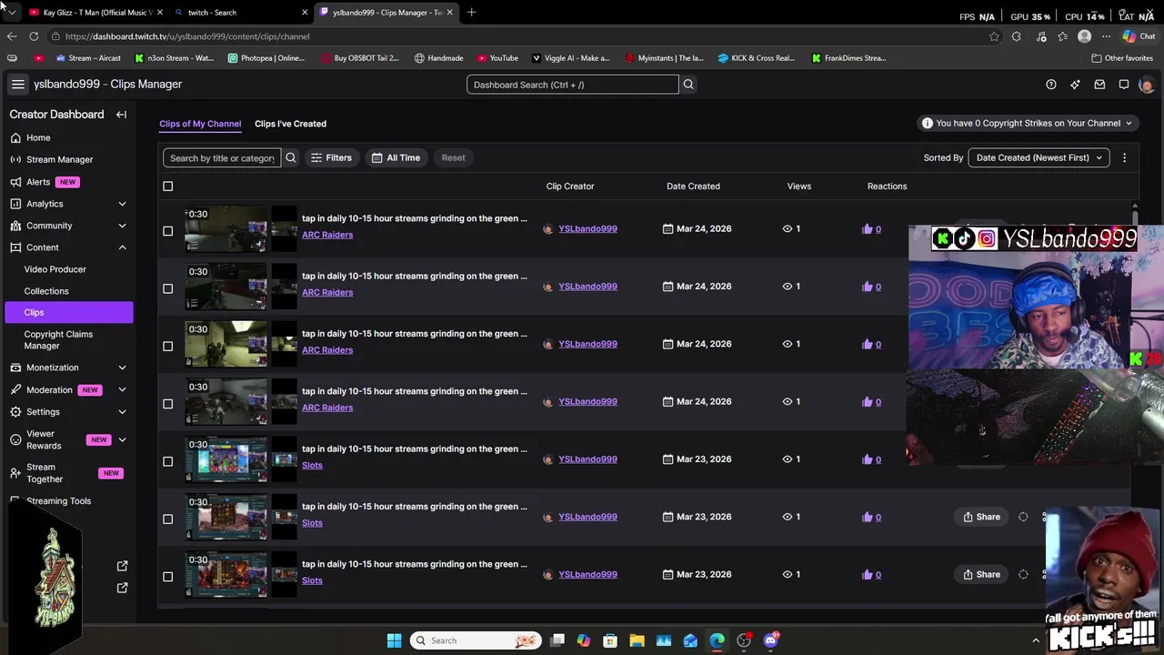Open the Whispers chat bubble icon
The height and width of the screenshot is (655, 1164).
[1124, 85]
